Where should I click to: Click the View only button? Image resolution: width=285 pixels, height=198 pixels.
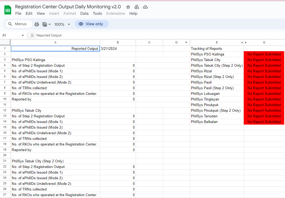coord(92,24)
